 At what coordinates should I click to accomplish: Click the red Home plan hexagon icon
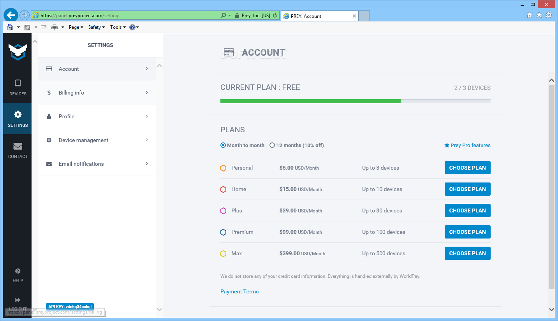click(223, 189)
